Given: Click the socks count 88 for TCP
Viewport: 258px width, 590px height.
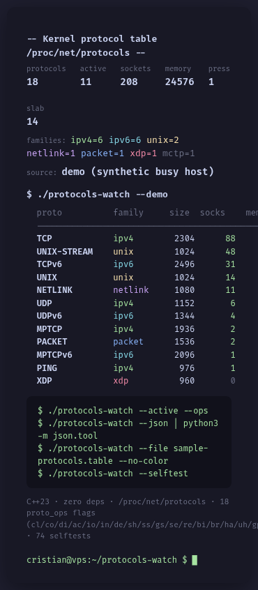Looking at the screenshot, I should (x=230, y=239).
